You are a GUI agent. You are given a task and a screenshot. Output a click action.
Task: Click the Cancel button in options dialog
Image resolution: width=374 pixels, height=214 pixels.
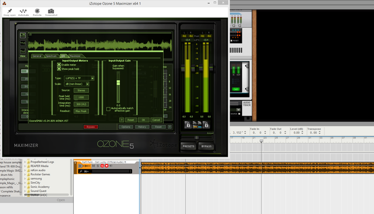pos(156,120)
